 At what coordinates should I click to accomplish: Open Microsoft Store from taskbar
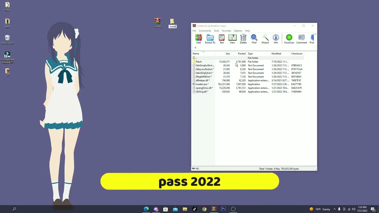[166, 209]
